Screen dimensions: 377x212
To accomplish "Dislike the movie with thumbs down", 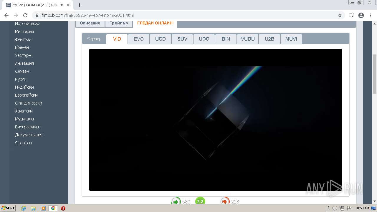I will pyautogui.click(x=225, y=201).
